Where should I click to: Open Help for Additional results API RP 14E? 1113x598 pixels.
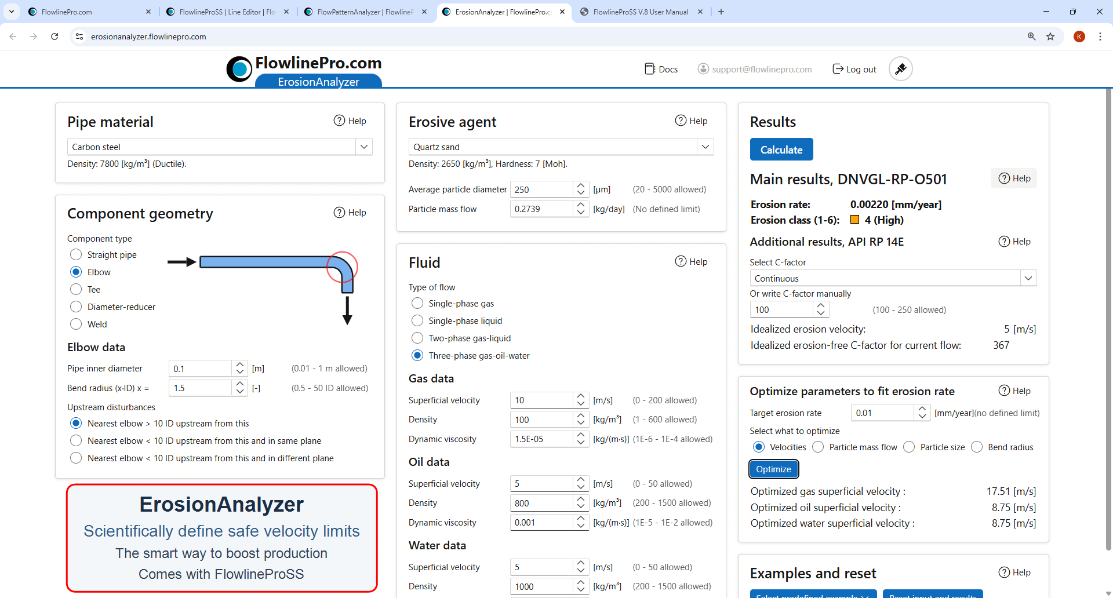pyautogui.click(x=1014, y=242)
